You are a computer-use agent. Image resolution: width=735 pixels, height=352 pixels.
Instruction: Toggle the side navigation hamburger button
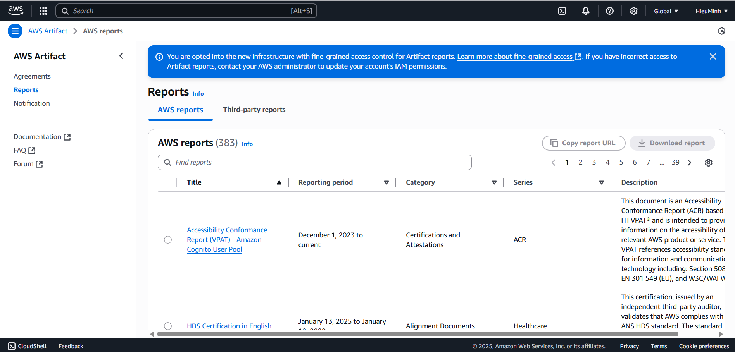tap(15, 31)
